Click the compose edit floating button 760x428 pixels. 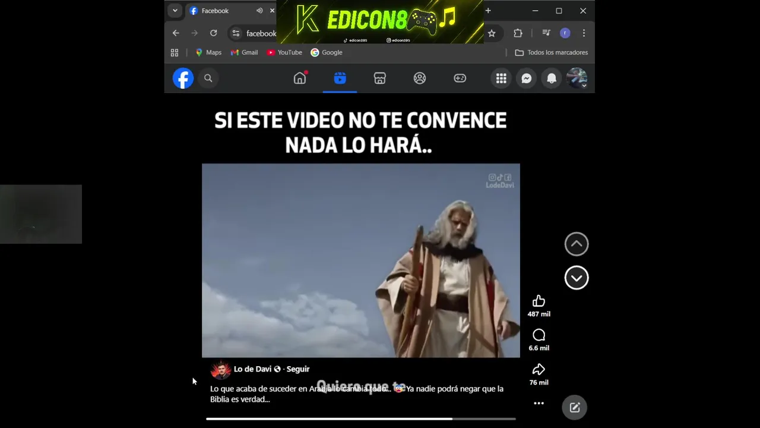[x=575, y=407]
